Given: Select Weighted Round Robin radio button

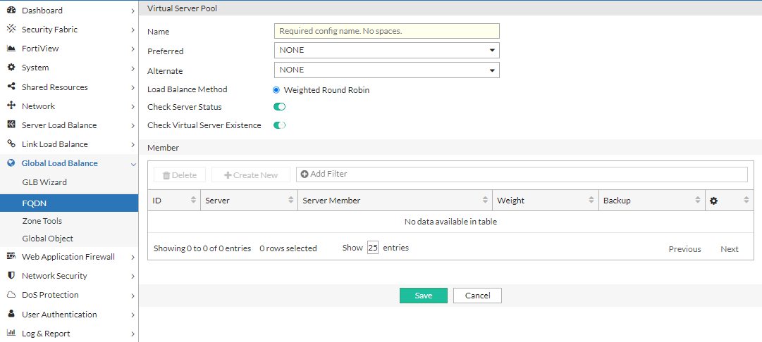Looking at the screenshot, I should pos(276,90).
